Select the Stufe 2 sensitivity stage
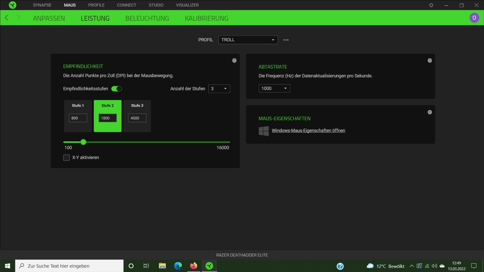The image size is (484, 272). click(x=108, y=106)
